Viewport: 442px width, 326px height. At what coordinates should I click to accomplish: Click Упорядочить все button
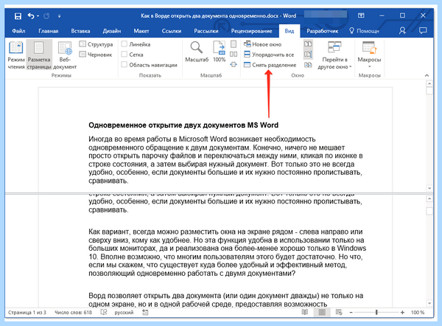(x=269, y=55)
